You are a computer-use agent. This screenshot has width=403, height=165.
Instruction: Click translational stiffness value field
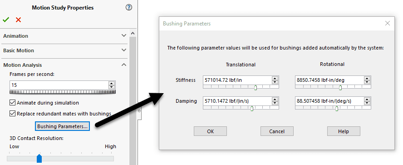[x=237, y=80]
